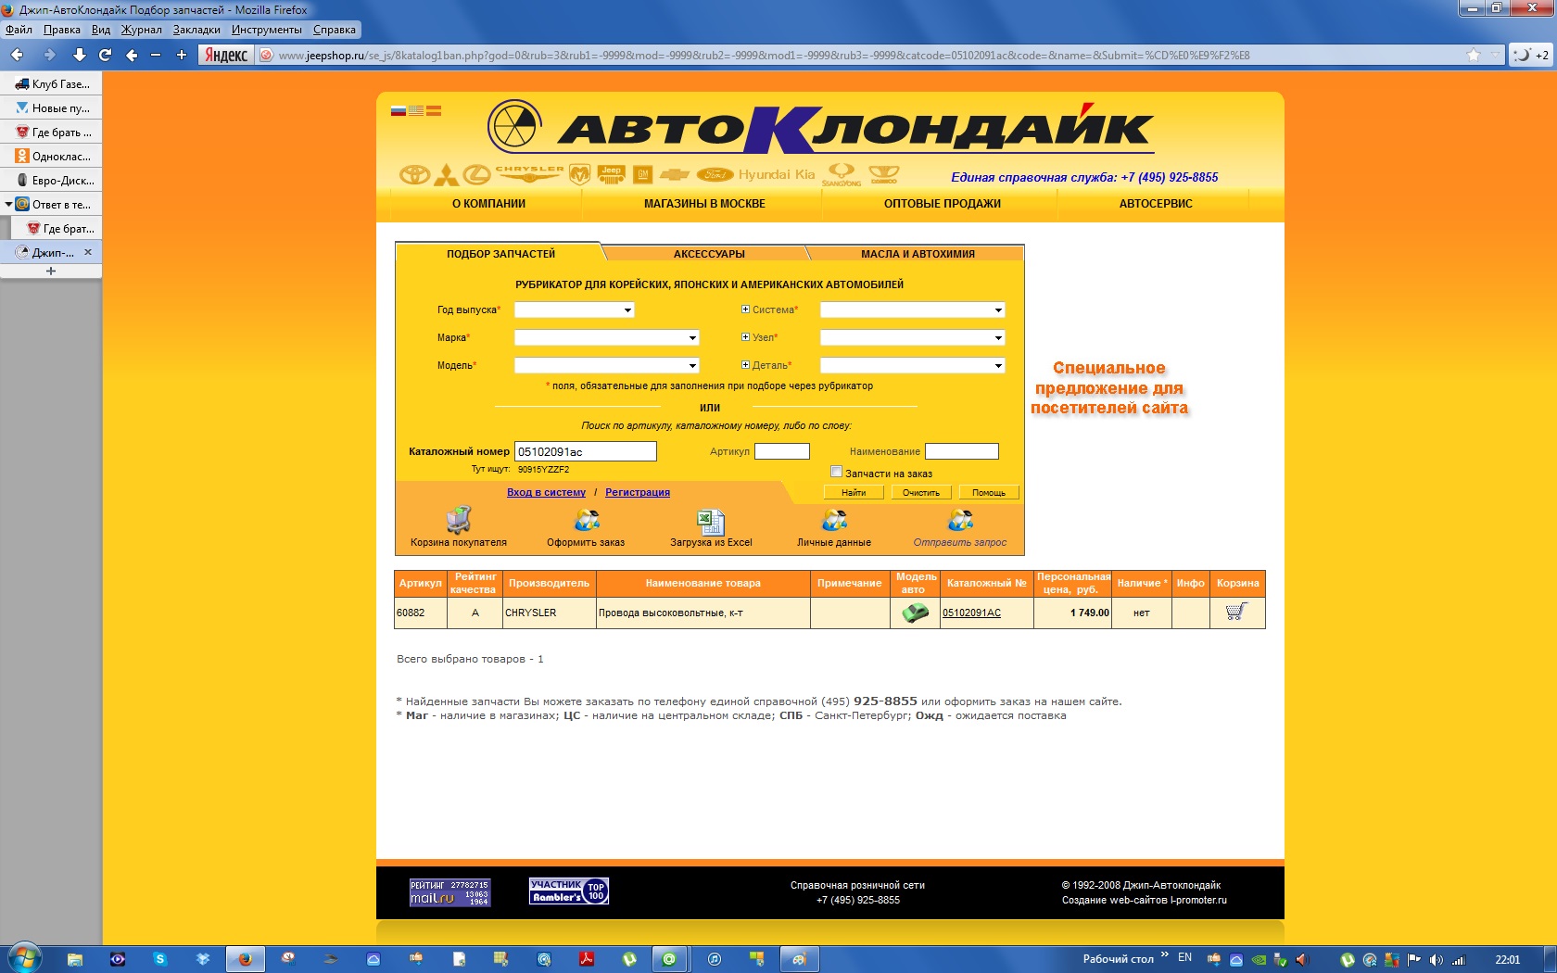Click the Daewoo brand logo

point(884,174)
